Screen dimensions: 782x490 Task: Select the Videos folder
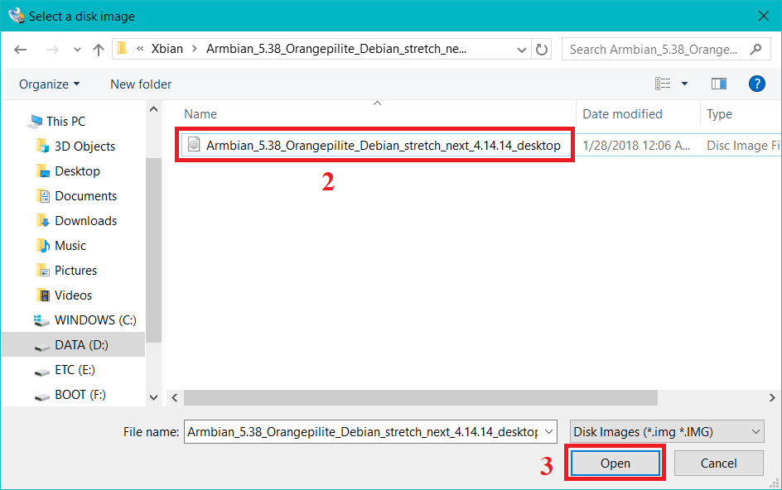[73, 295]
